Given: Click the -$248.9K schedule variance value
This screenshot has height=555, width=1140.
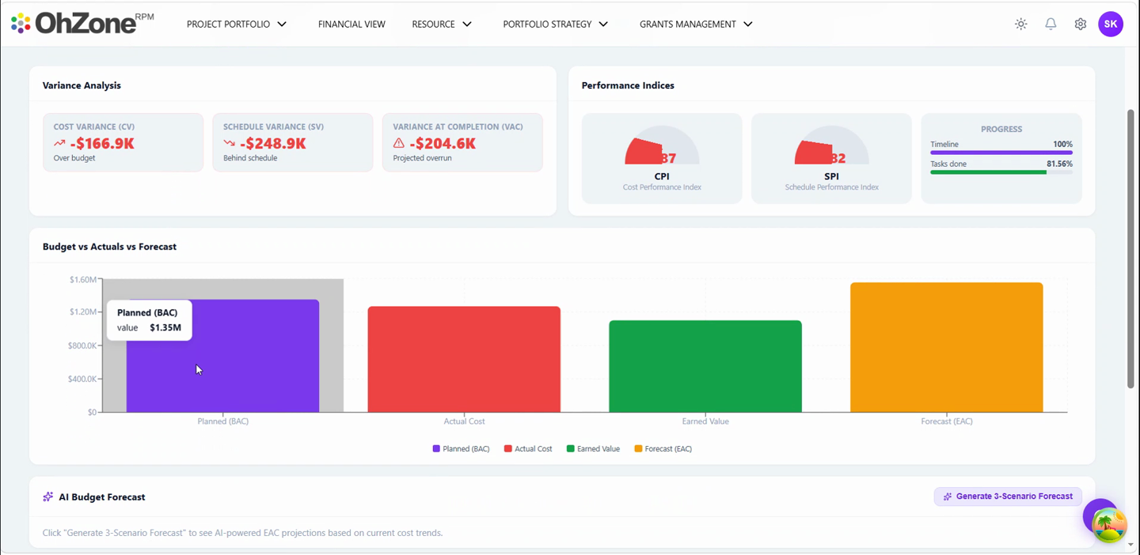Looking at the screenshot, I should coord(273,143).
